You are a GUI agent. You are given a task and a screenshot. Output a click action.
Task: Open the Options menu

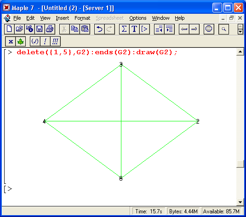[138, 18]
